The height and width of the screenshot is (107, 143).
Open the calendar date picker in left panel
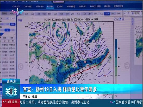click(x=7, y=18)
